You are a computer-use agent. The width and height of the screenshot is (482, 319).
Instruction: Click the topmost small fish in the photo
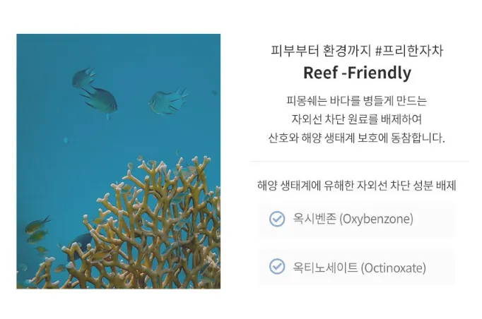tap(83, 77)
